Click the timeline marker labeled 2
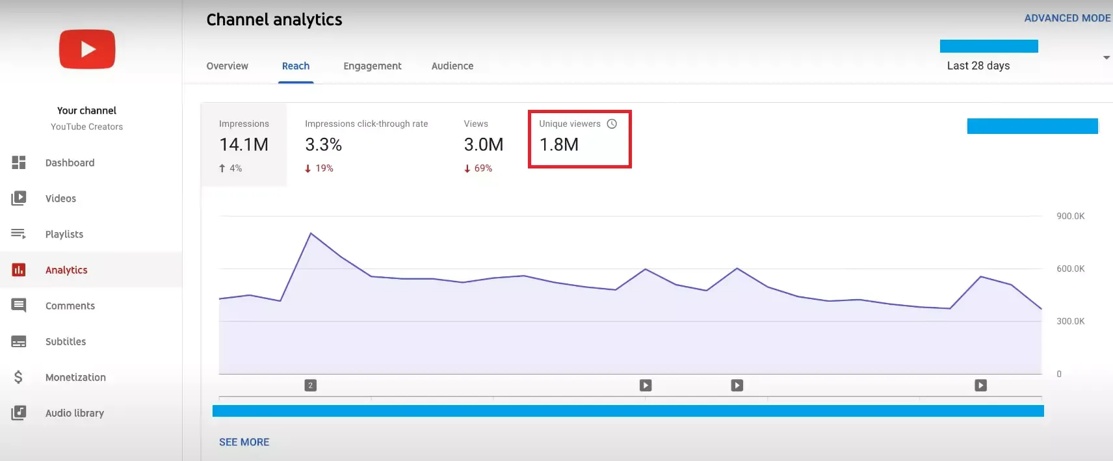This screenshot has height=461, width=1113. [x=311, y=386]
